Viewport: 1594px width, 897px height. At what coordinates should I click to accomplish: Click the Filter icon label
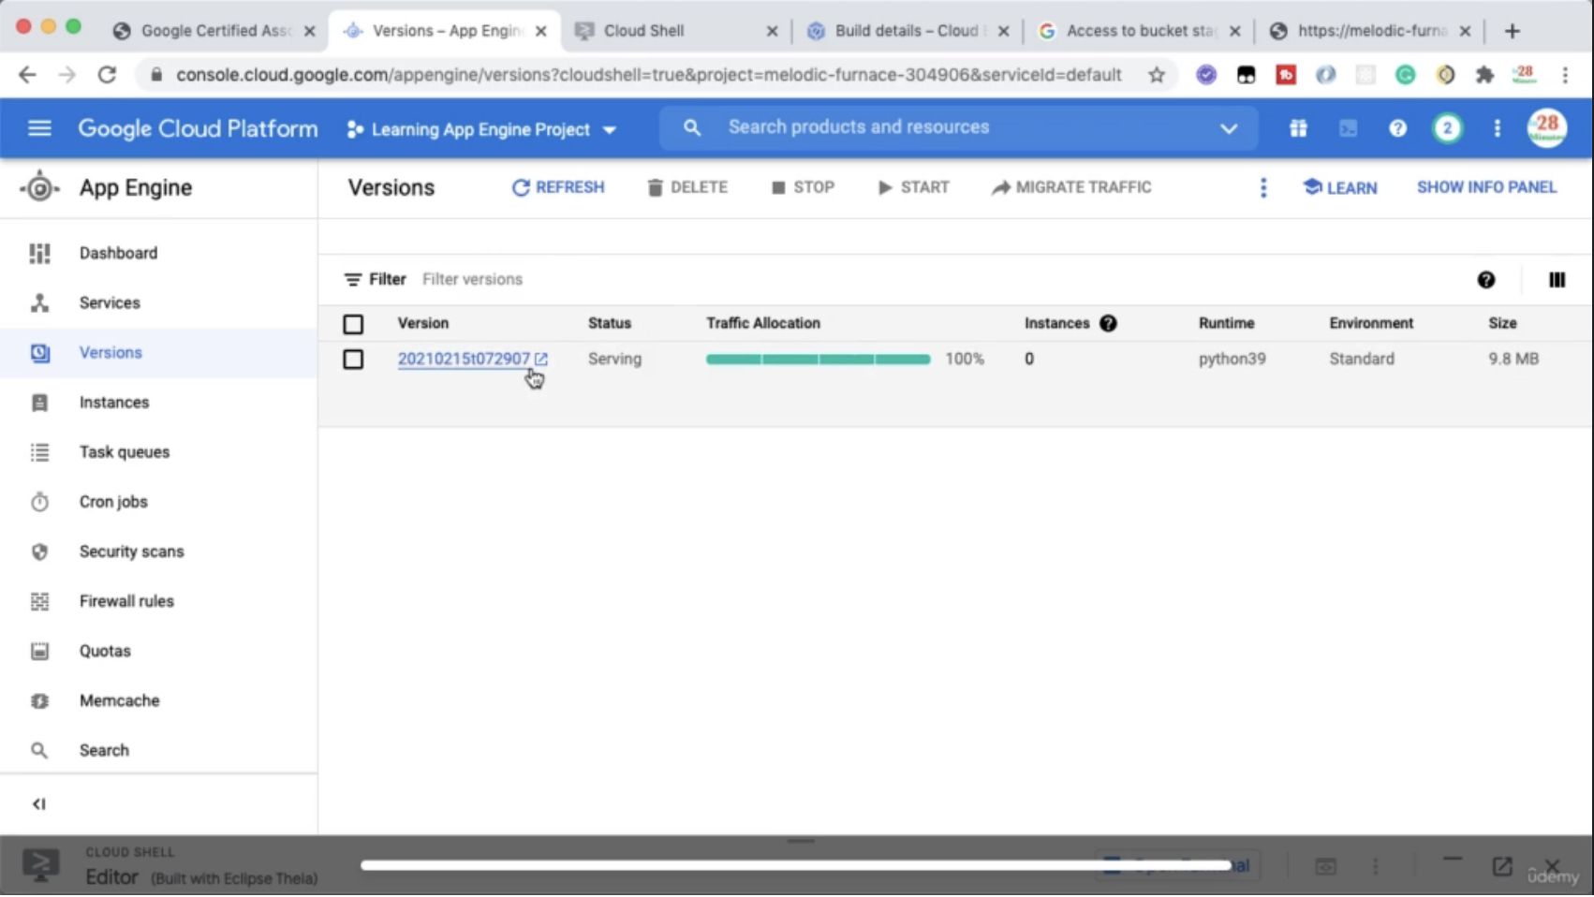[375, 280]
